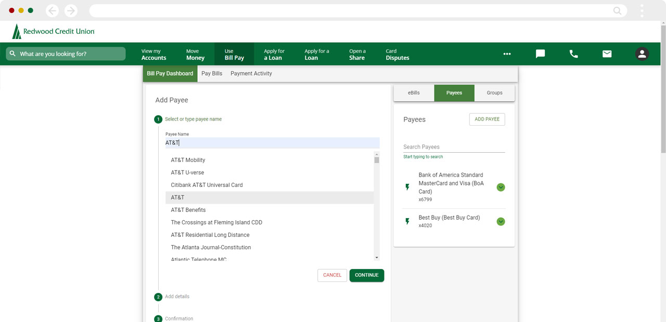The image size is (666, 322).
Task: Open the mail envelope icon
Action: point(607,53)
